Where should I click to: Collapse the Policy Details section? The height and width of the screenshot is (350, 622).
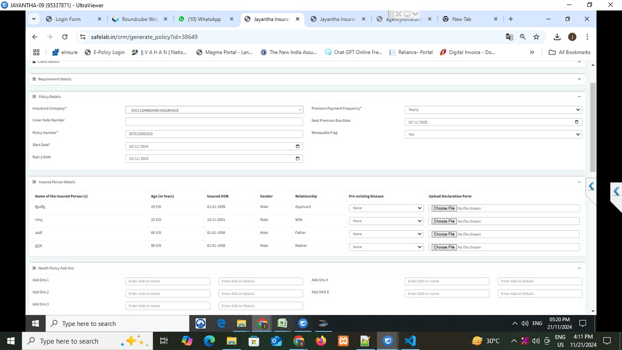[579, 97]
